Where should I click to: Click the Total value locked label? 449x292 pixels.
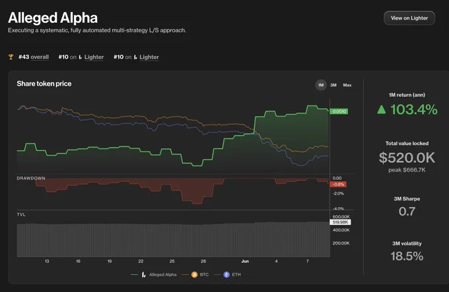407,144
